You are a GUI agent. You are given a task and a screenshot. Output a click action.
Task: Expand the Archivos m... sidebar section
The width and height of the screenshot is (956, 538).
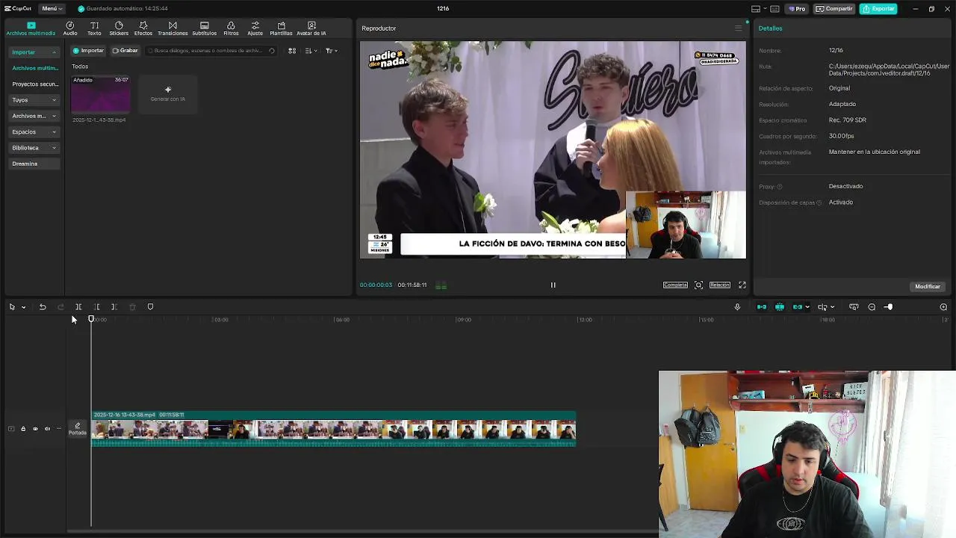click(34, 116)
